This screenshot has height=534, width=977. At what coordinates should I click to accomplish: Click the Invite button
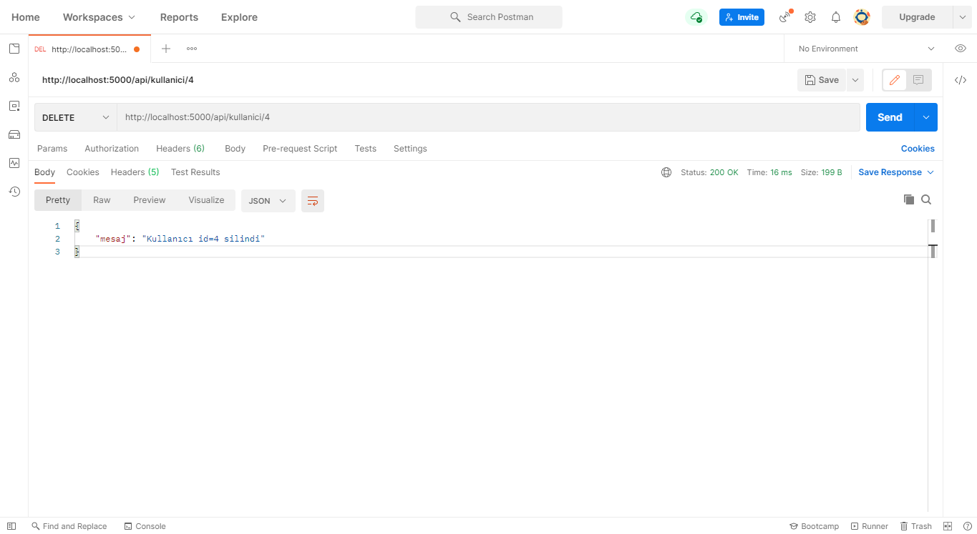coord(742,17)
